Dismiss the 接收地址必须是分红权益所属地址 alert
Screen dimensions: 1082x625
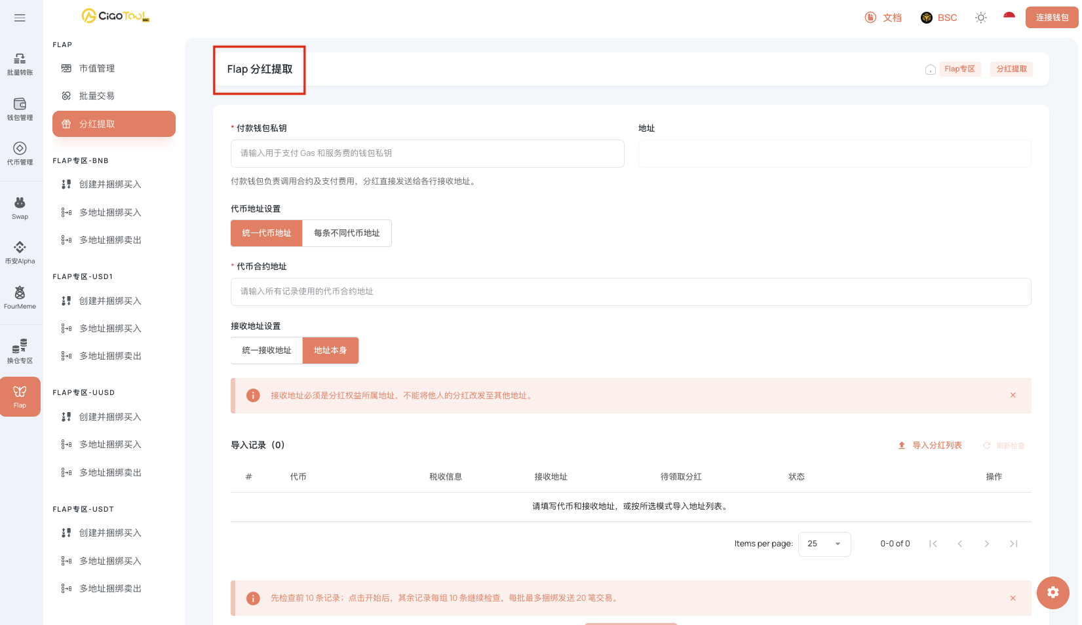[1013, 395]
